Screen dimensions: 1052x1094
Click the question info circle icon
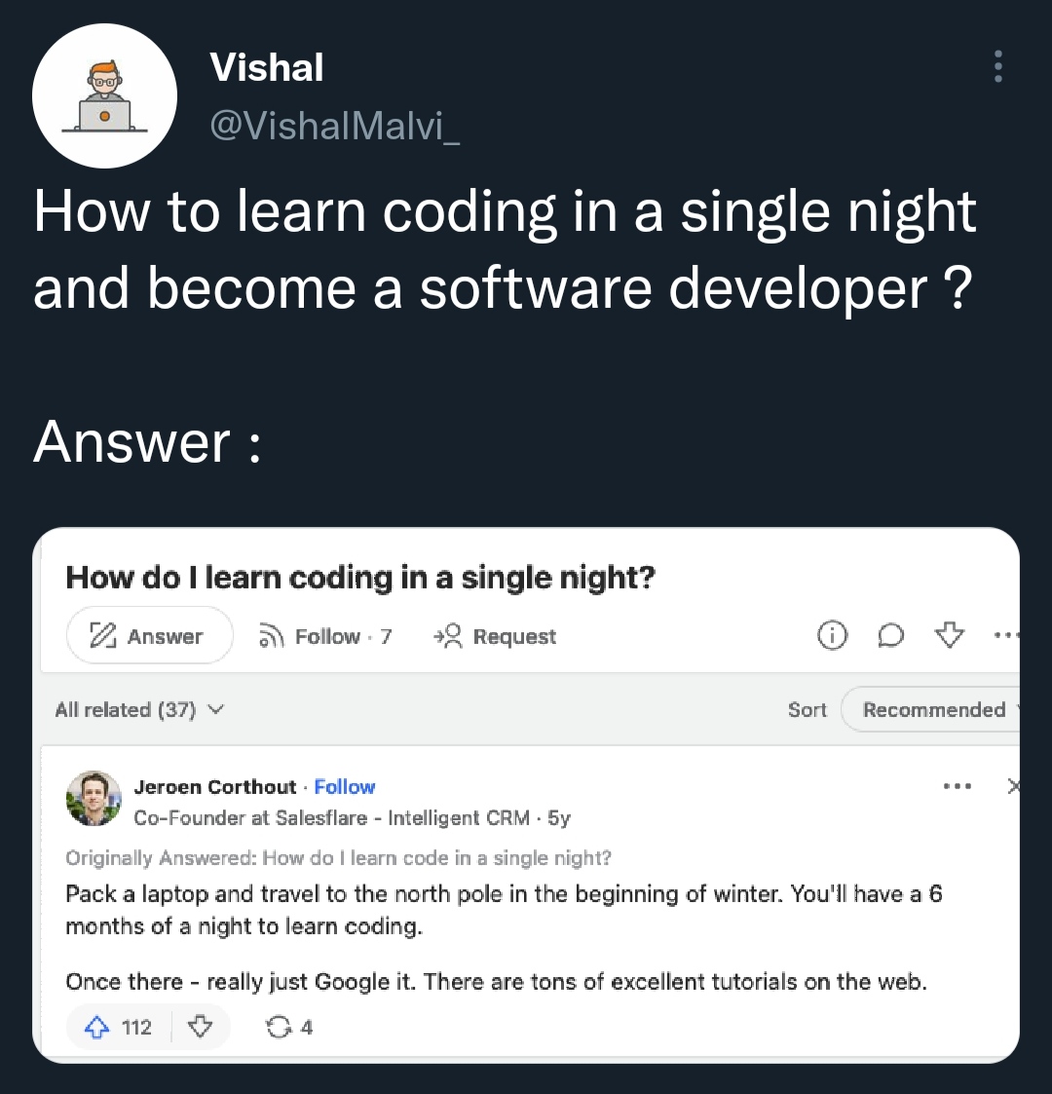[831, 636]
